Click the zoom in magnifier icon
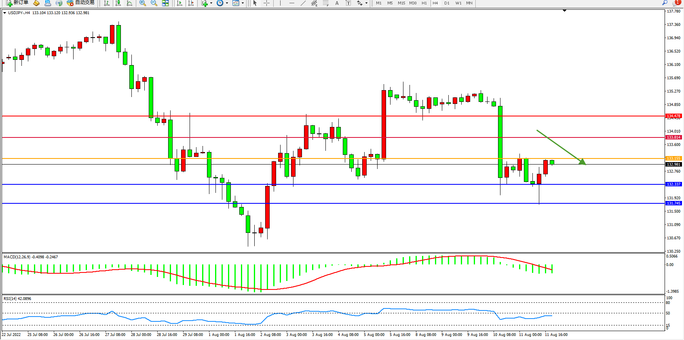This screenshot has width=684, height=340. pyautogui.click(x=143, y=3)
